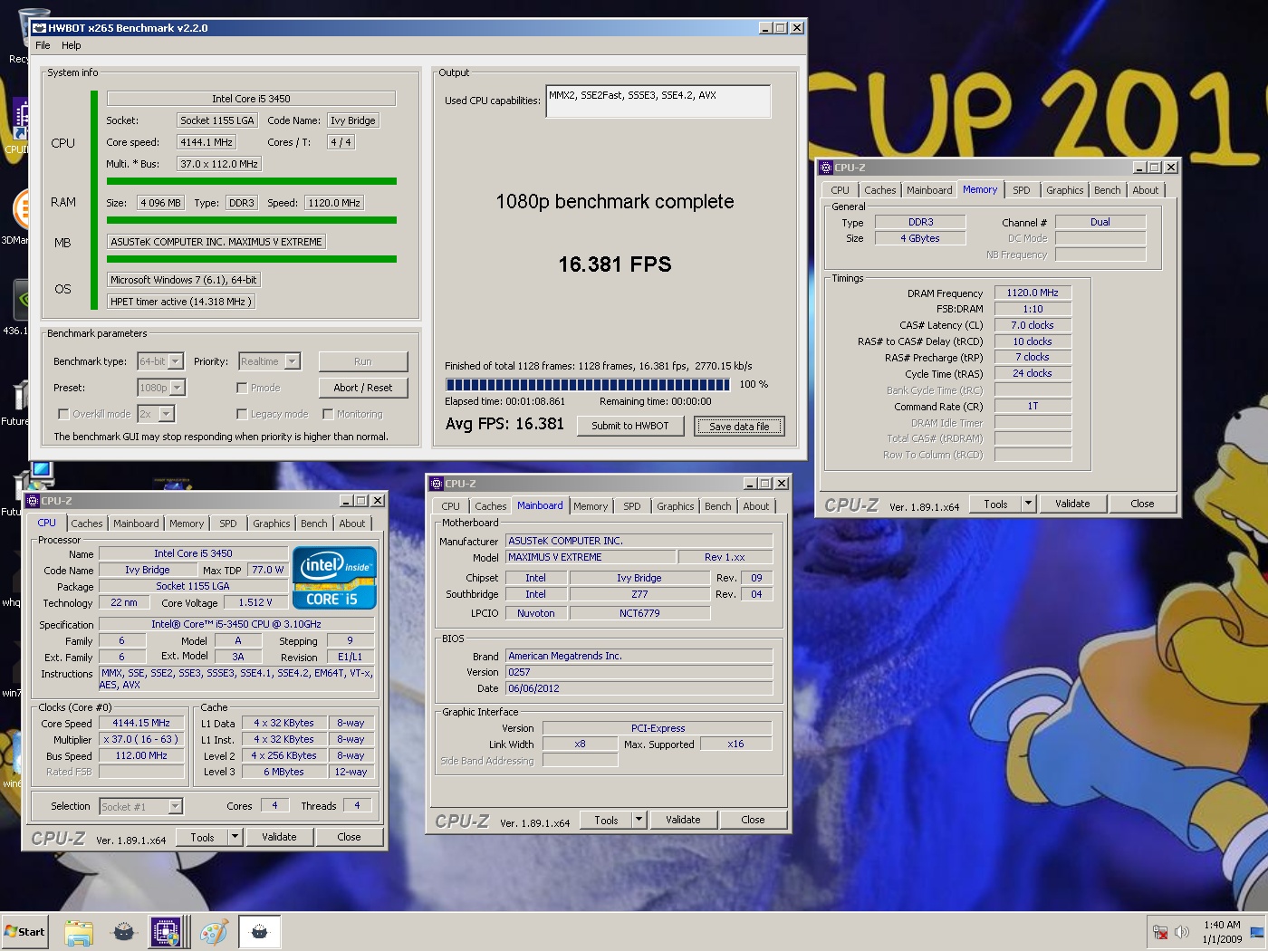Minimize the CPU-Z Memory window

coord(1139,168)
